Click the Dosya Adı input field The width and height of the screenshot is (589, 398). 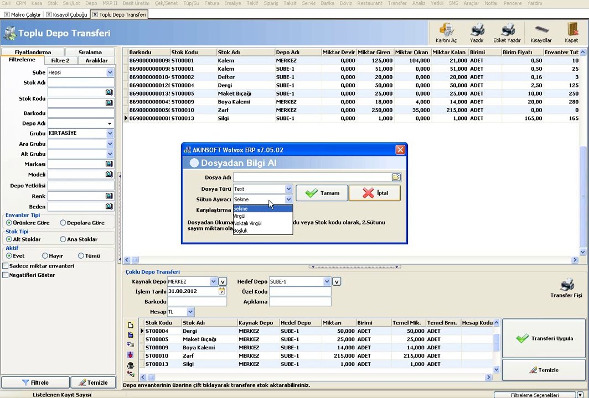tap(313, 177)
